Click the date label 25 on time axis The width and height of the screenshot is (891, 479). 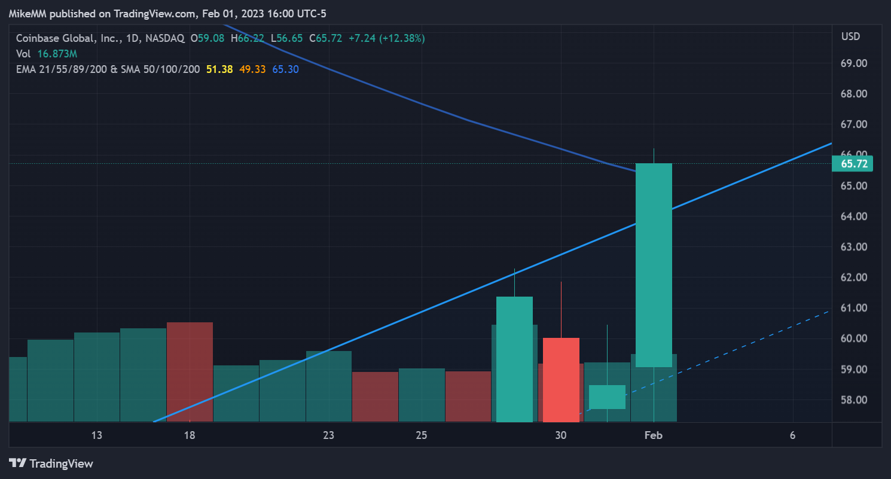click(x=422, y=435)
